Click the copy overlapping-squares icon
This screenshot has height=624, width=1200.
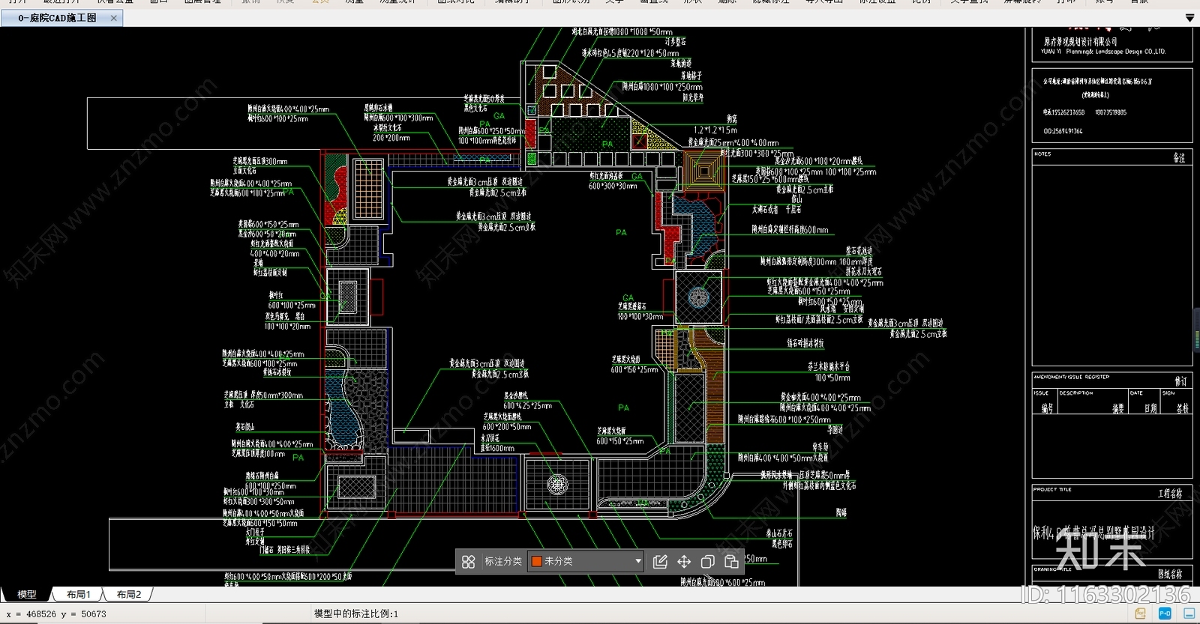point(707,561)
